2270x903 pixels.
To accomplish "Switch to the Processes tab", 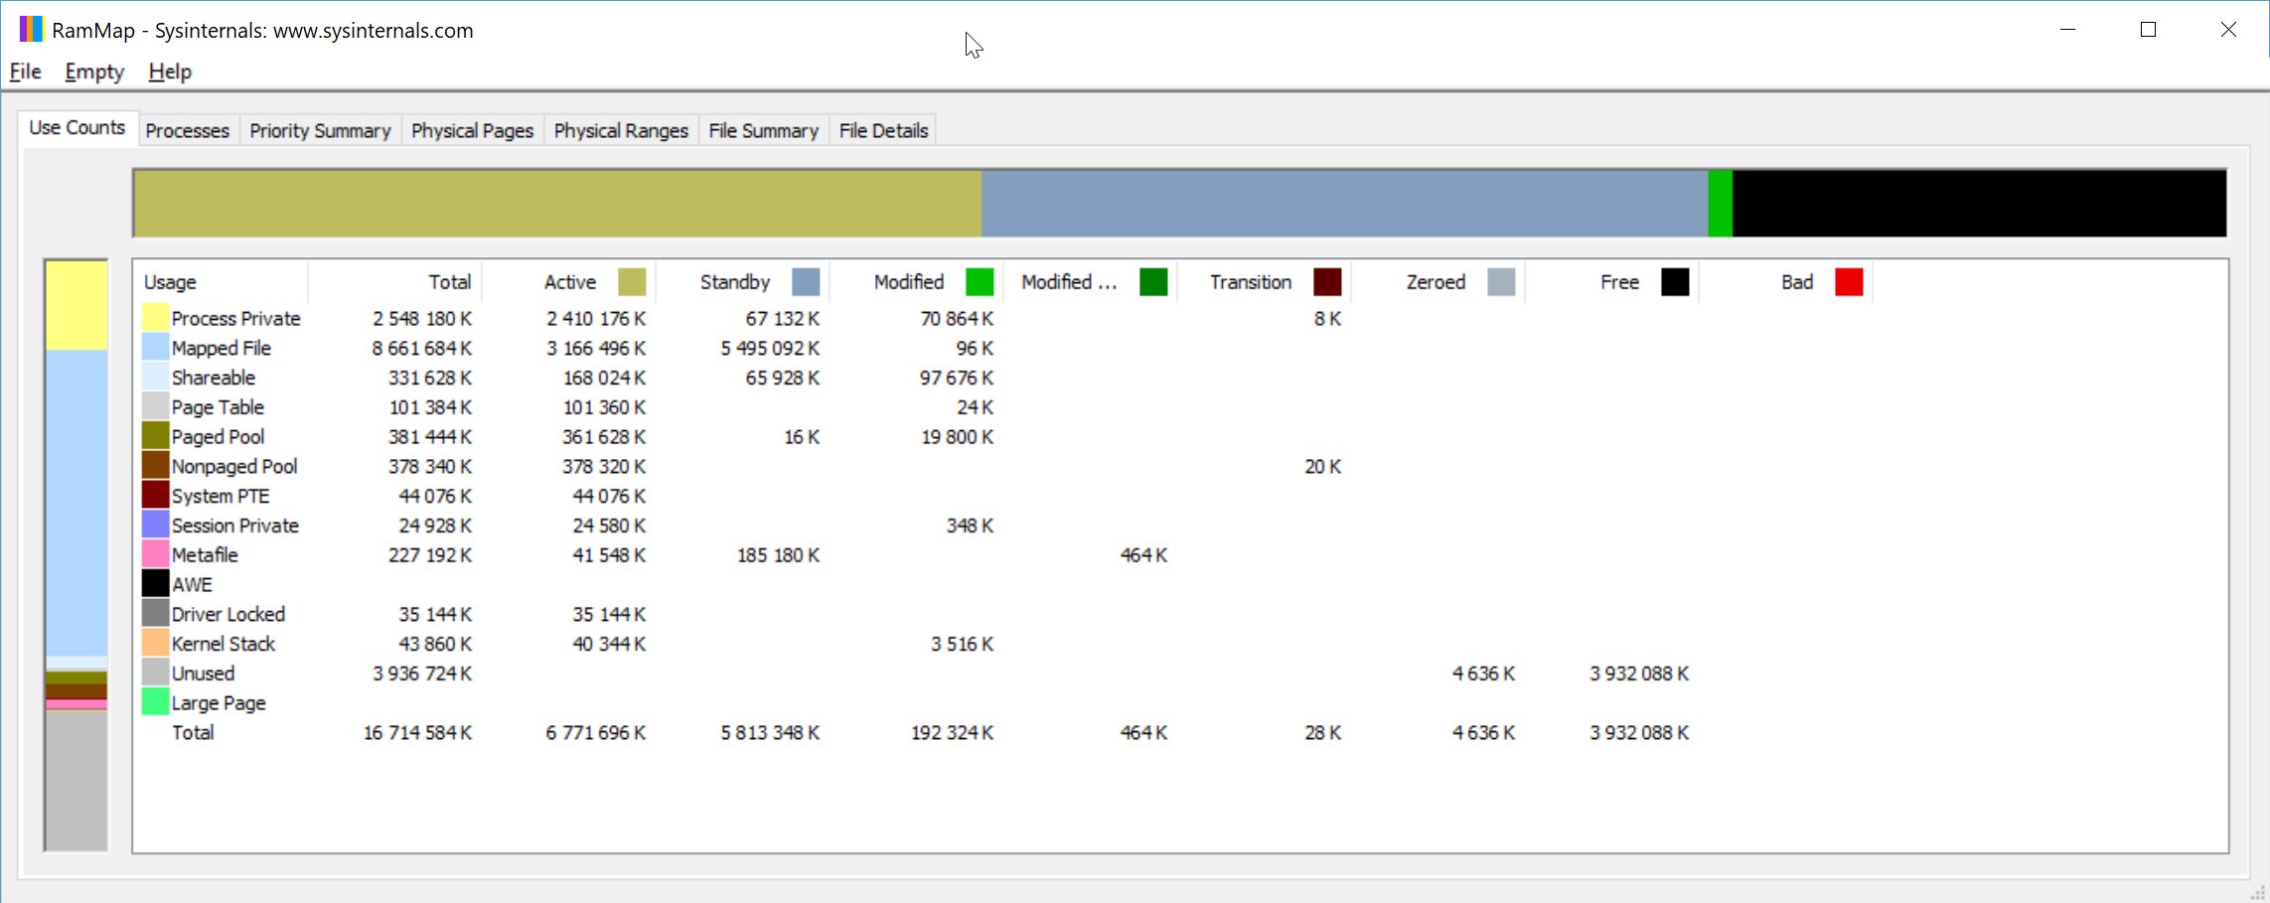I will pyautogui.click(x=187, y=131).
